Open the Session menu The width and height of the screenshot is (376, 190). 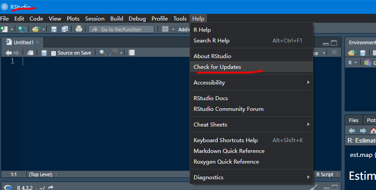click(95, 19)
